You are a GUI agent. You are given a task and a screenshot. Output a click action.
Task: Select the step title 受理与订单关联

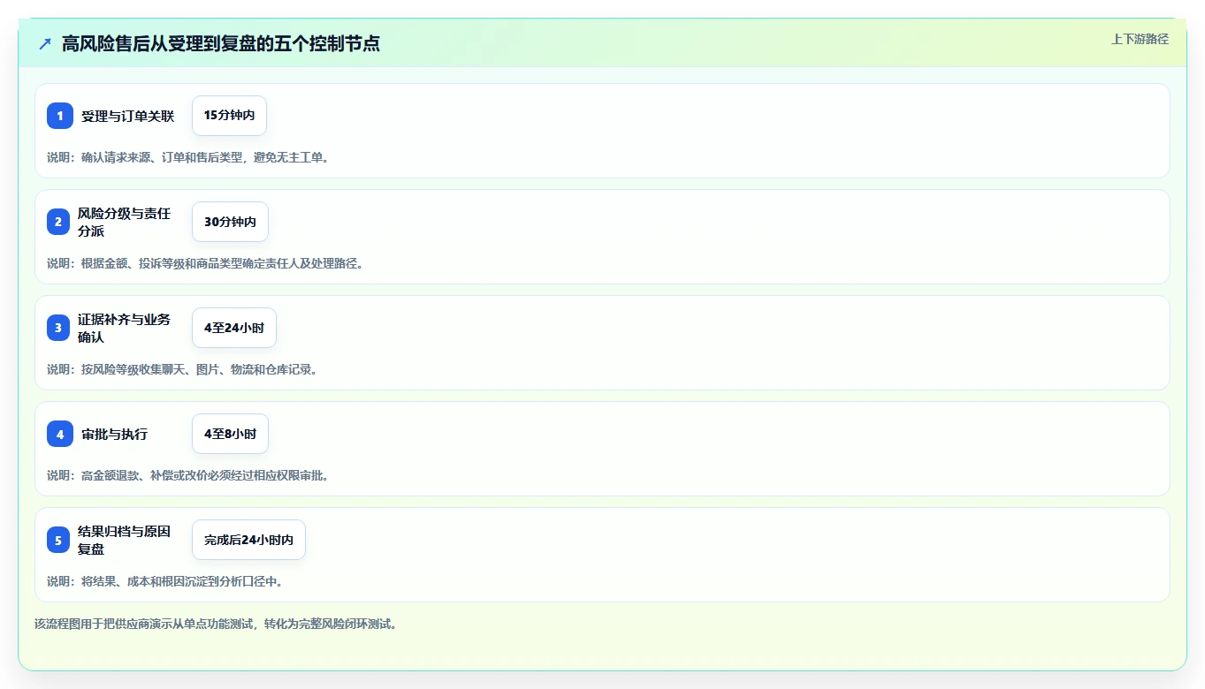point(127,116)
